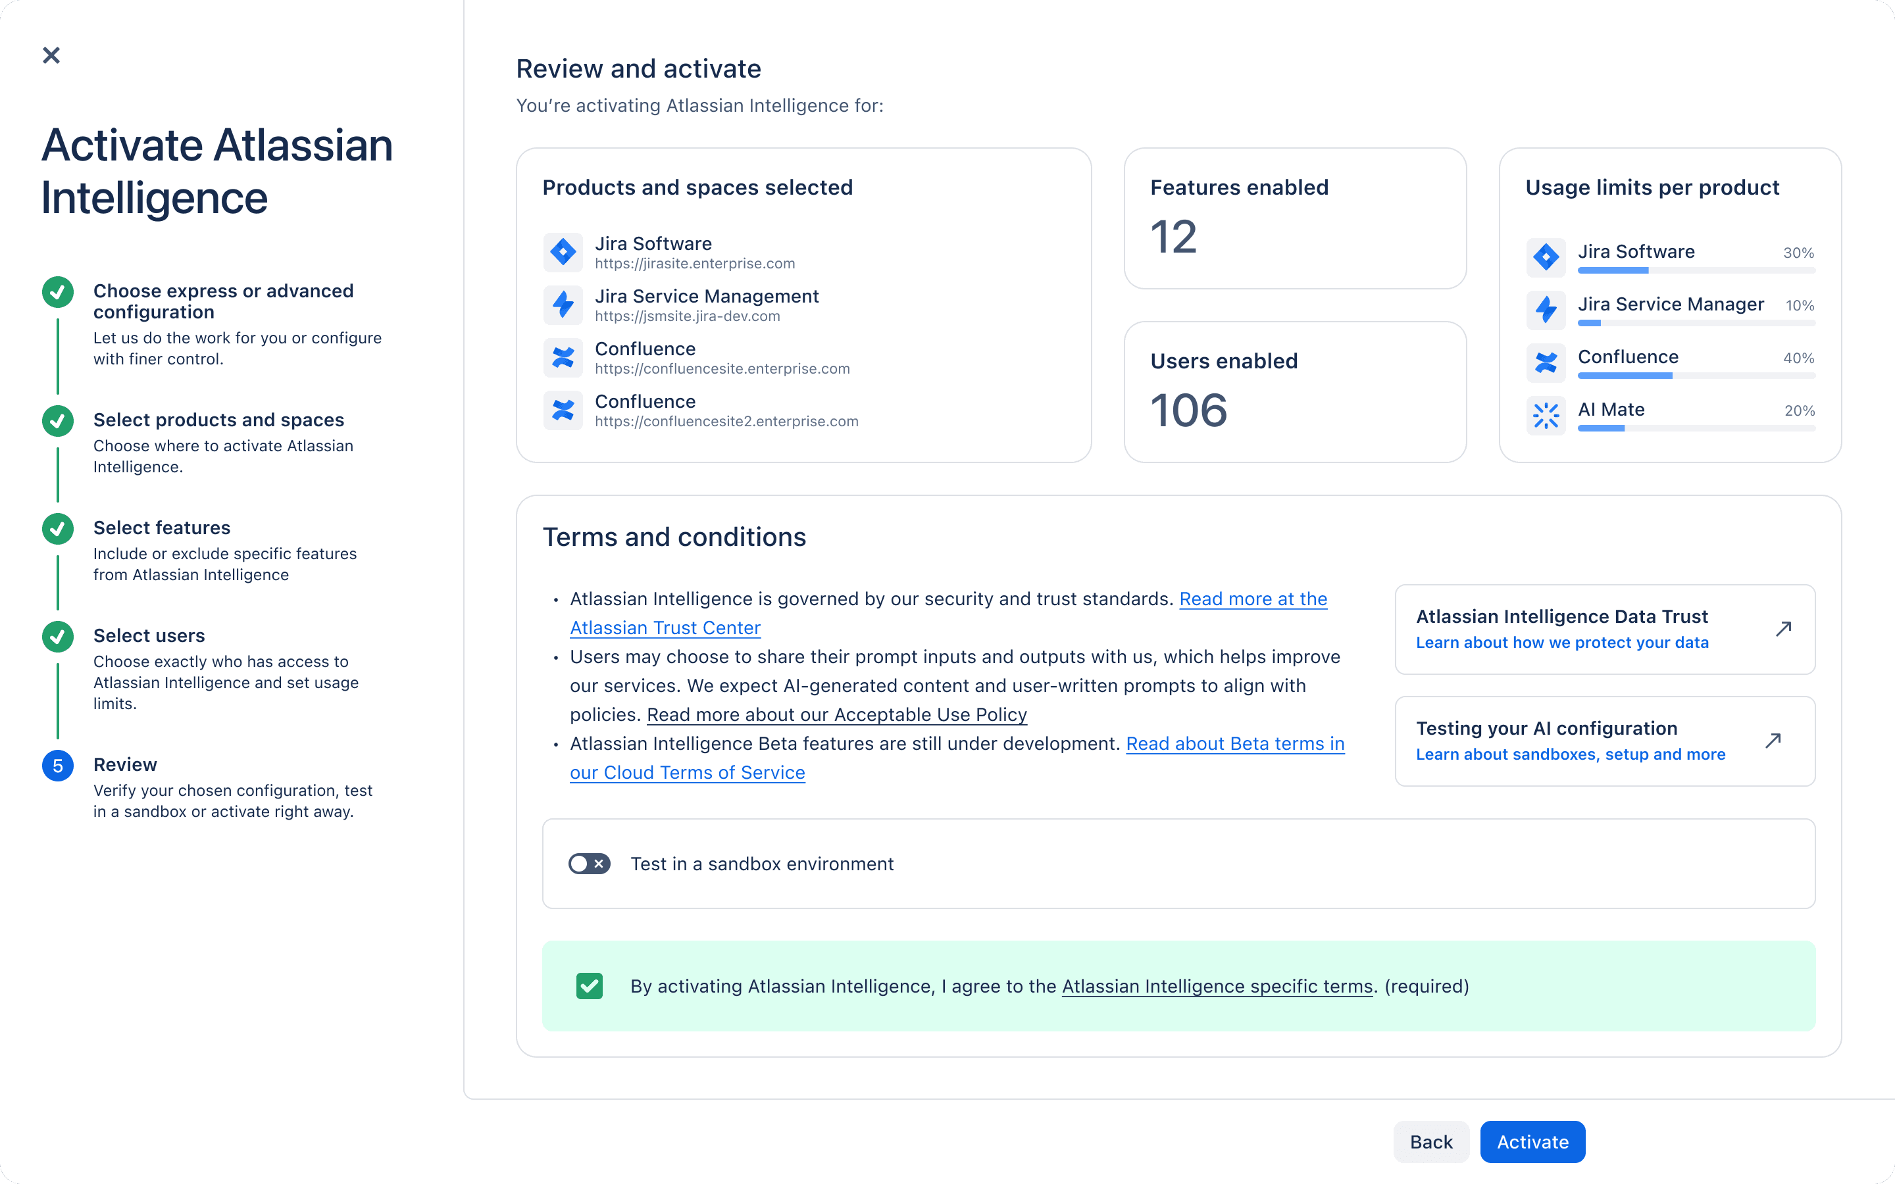Click the Features enabled 12 card
1895x1184 pixels.
pos(1295,218)
